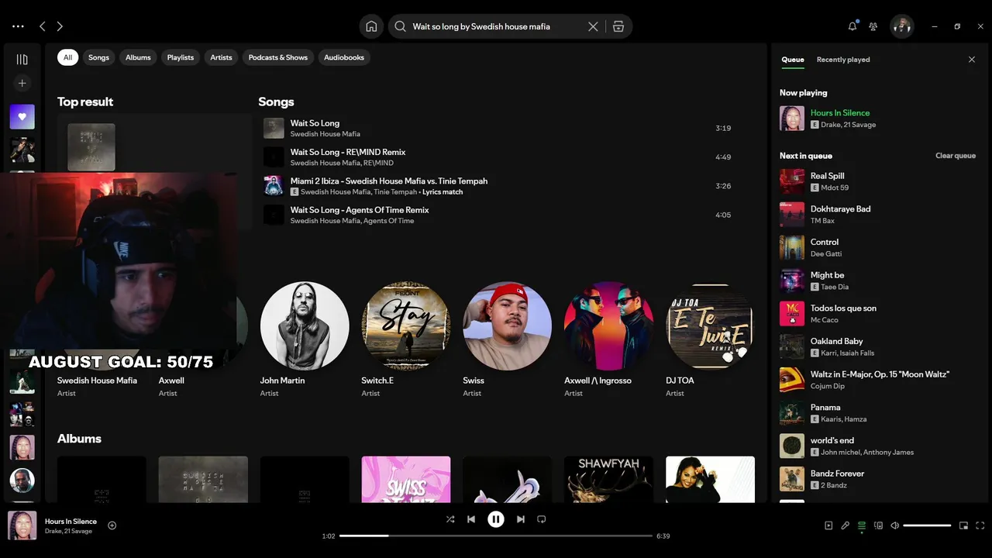992x558 pixels.
Task: Select Control by Dee Gatti in queue
Action: (878, 248)
